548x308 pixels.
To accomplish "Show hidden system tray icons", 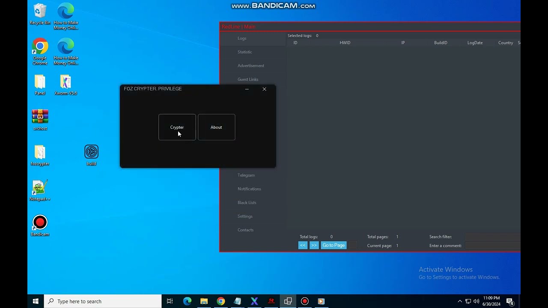I will [460, 301].
